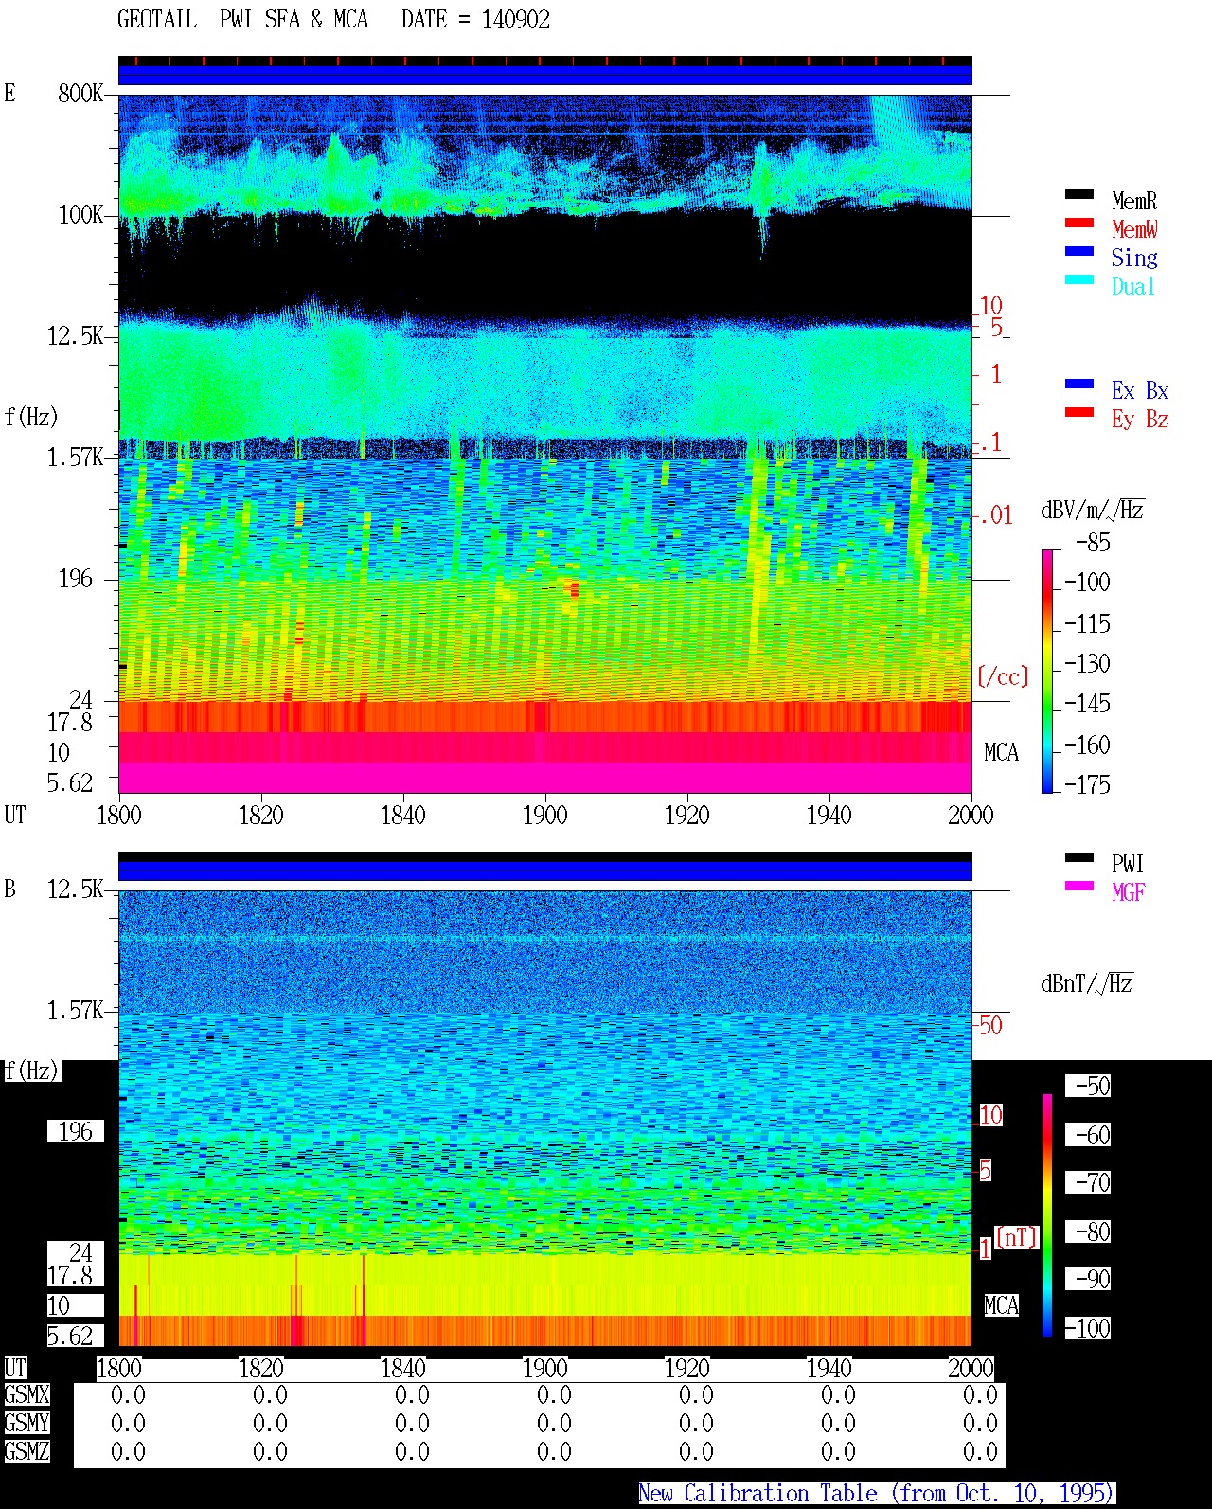Click the mode status bar above E spectrogram
The width and height of the screenshot is (1212, 1509).
coord(544,71)
